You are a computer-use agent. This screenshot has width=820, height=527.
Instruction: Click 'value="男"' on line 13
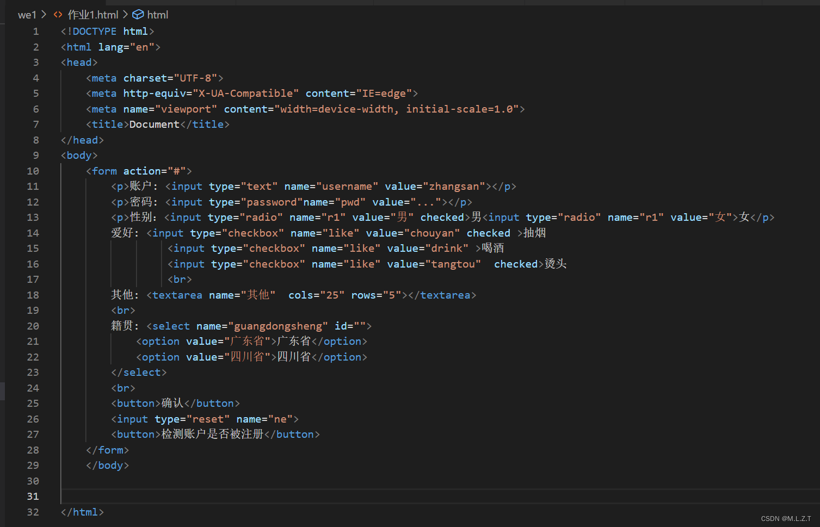click(383, 218)
